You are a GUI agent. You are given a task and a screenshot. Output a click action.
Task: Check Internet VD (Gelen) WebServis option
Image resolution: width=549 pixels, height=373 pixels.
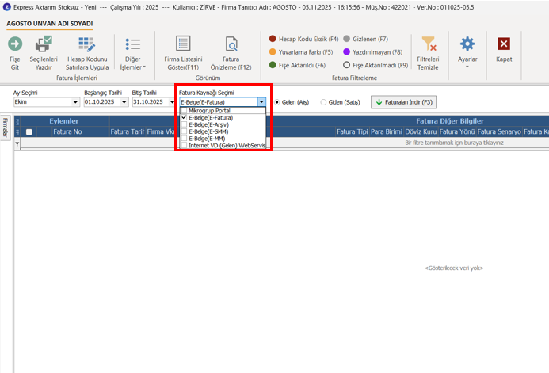coord(184,145)
